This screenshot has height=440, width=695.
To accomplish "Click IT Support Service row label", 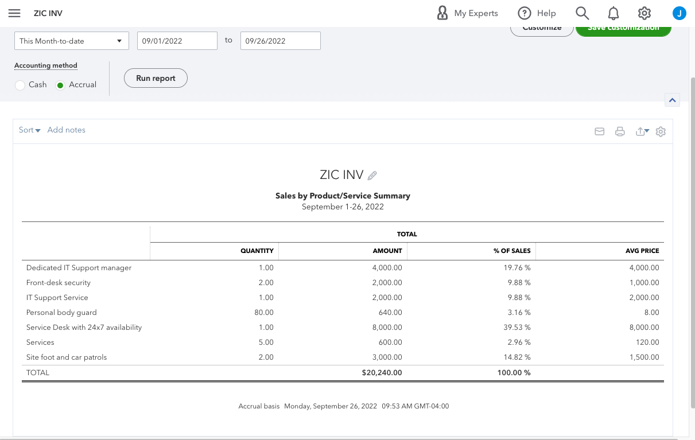I will 57,298.
